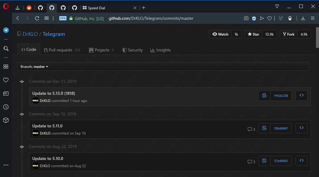The image size is (319, 177).
Task: Add page to bookmarks heart icon
Action: [270, 19]
